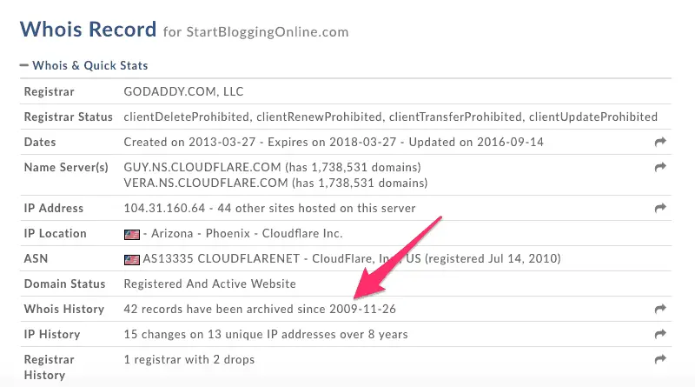The height and width of the screenshot is (387, 695).
Task: Click the Whois History arrow icon
Action: 660,309
